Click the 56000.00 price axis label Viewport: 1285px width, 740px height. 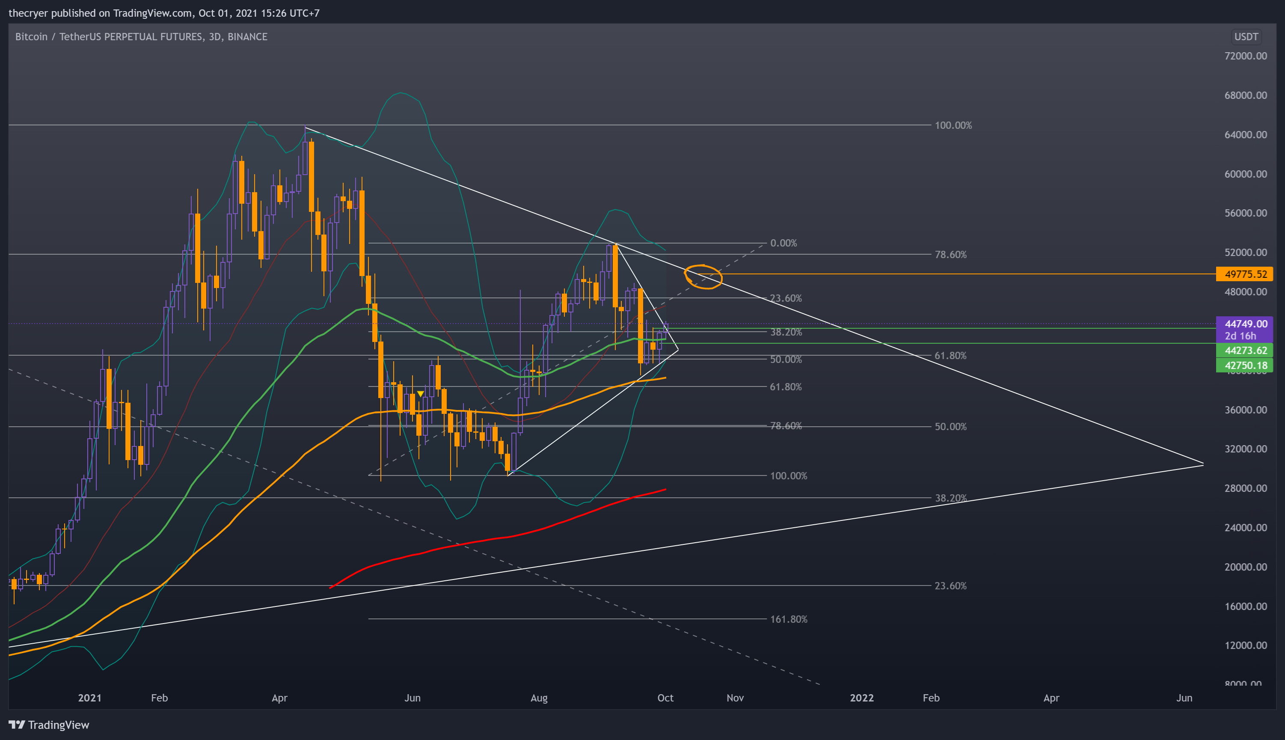tap(1245, 213)
